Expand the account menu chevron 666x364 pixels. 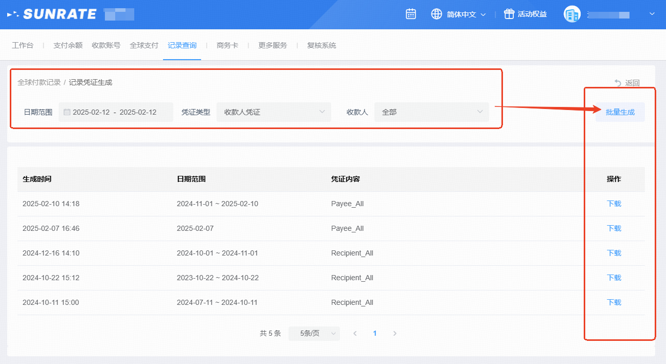[652, 14]
